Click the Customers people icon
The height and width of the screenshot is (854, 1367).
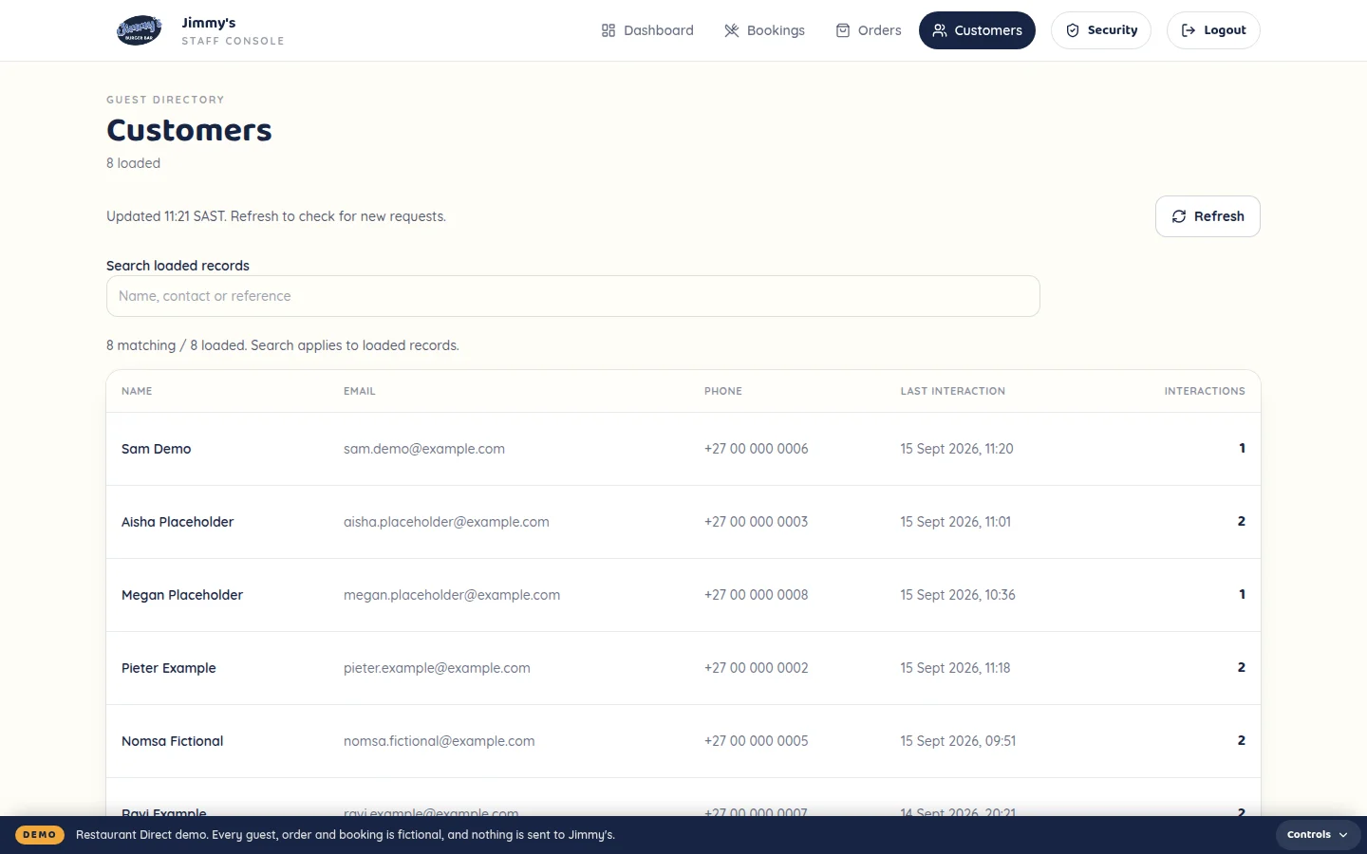(x=940, y=30)
